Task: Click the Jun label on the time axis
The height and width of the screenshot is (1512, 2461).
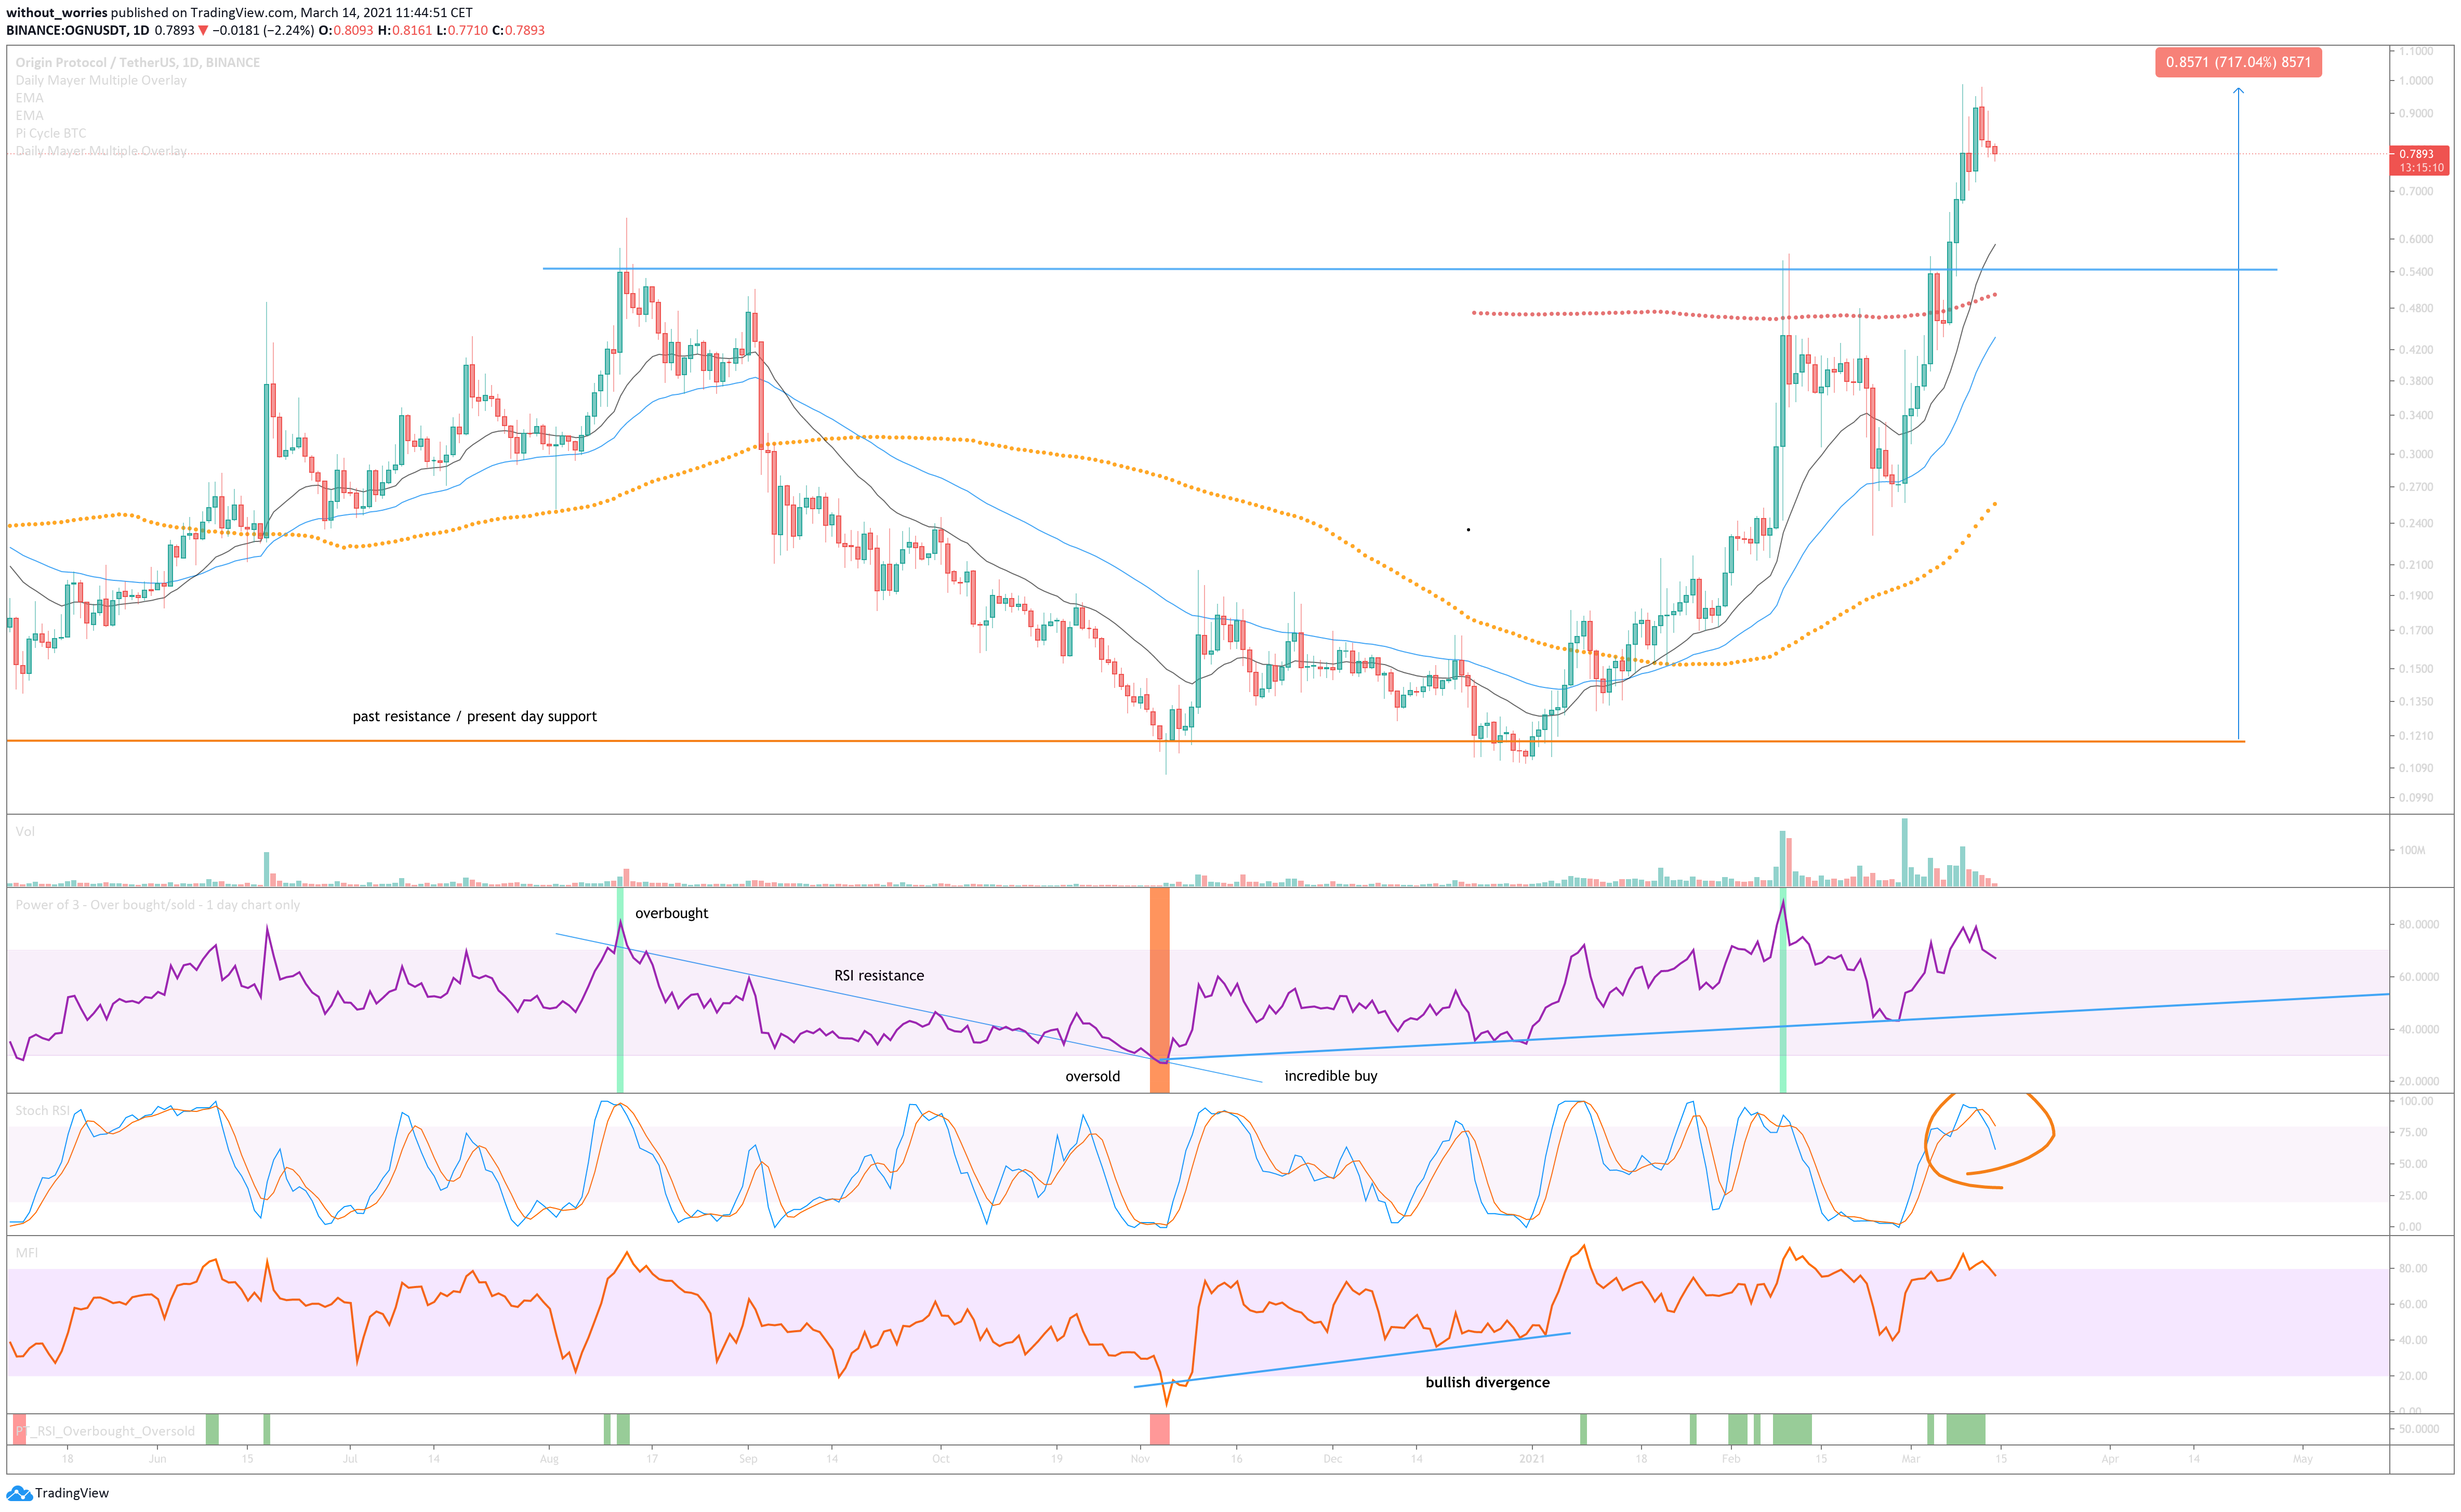Action: [157, 1459]
